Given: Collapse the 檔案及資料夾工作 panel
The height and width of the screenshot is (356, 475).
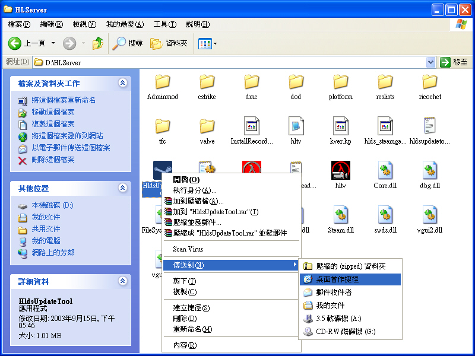Looking at the screenshot, I should tap(123, 83).
